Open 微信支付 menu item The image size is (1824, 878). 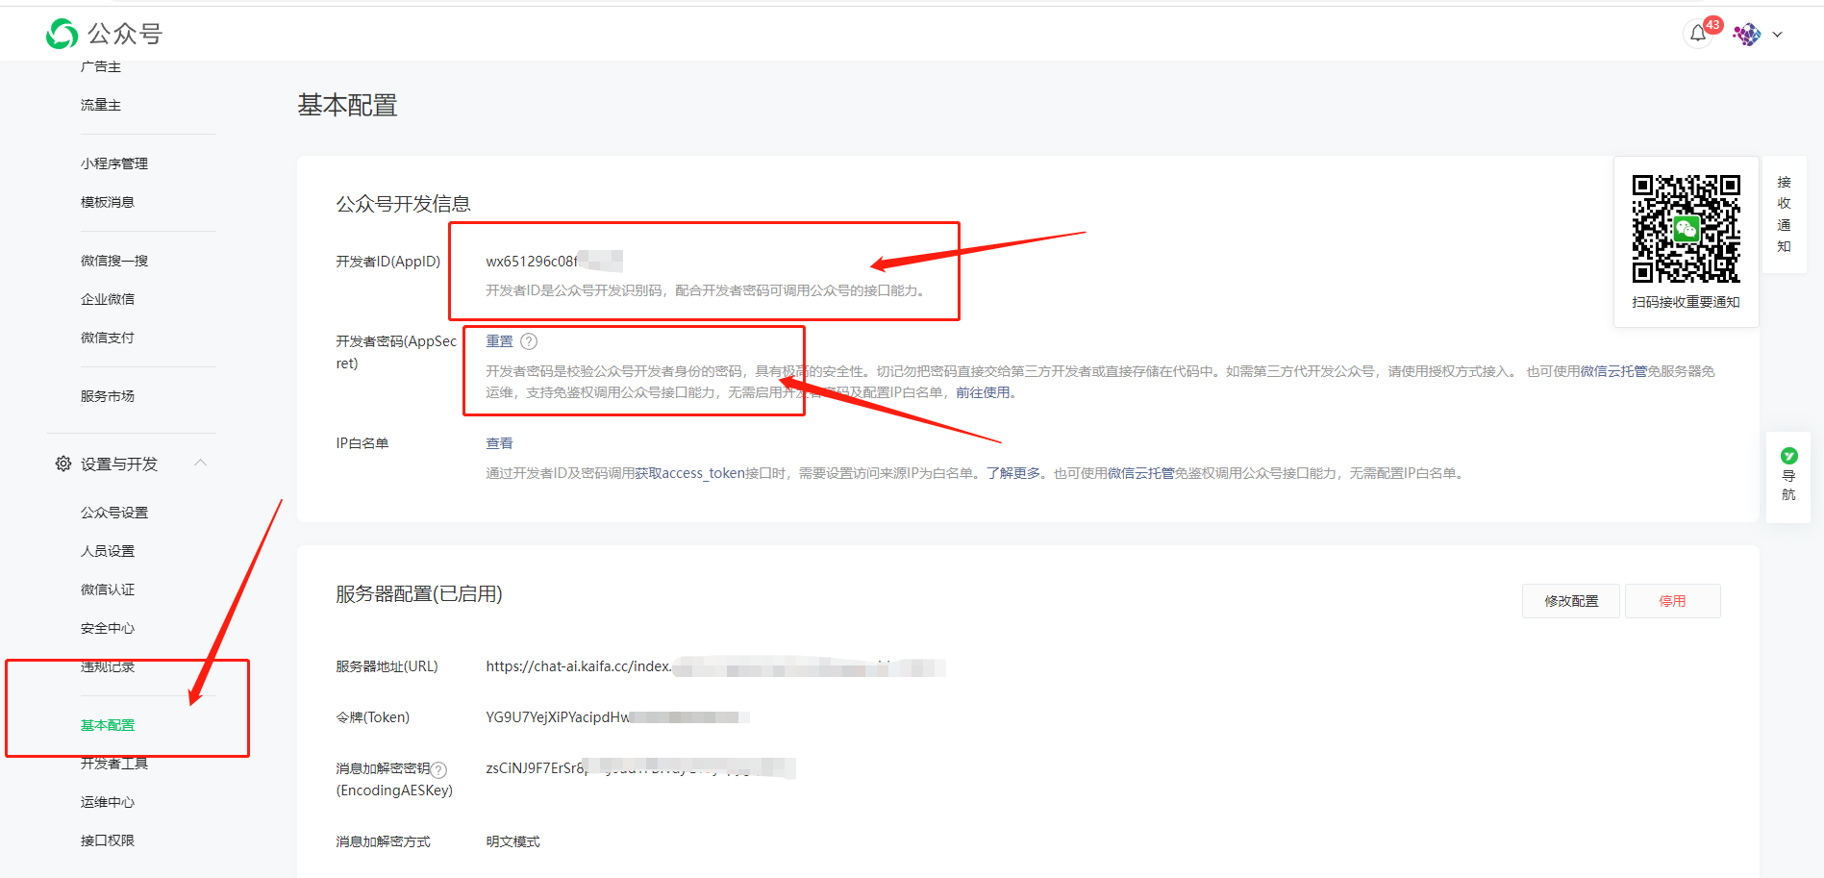click(108, 338)
